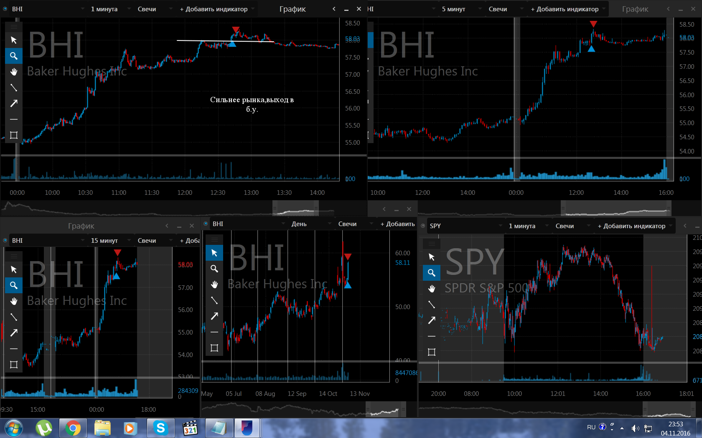Select the arrow tool in the BHI daily chart
Screen dimensions: 702x438
214,316
